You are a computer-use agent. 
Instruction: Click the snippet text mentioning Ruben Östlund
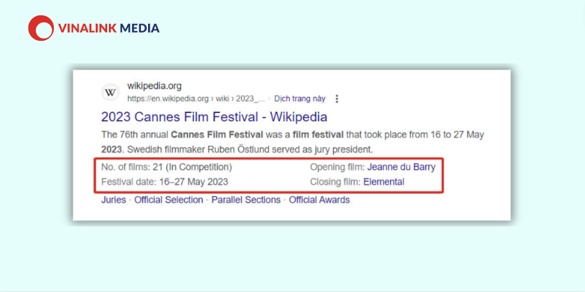pyautogui.click(x=237, y=150)
